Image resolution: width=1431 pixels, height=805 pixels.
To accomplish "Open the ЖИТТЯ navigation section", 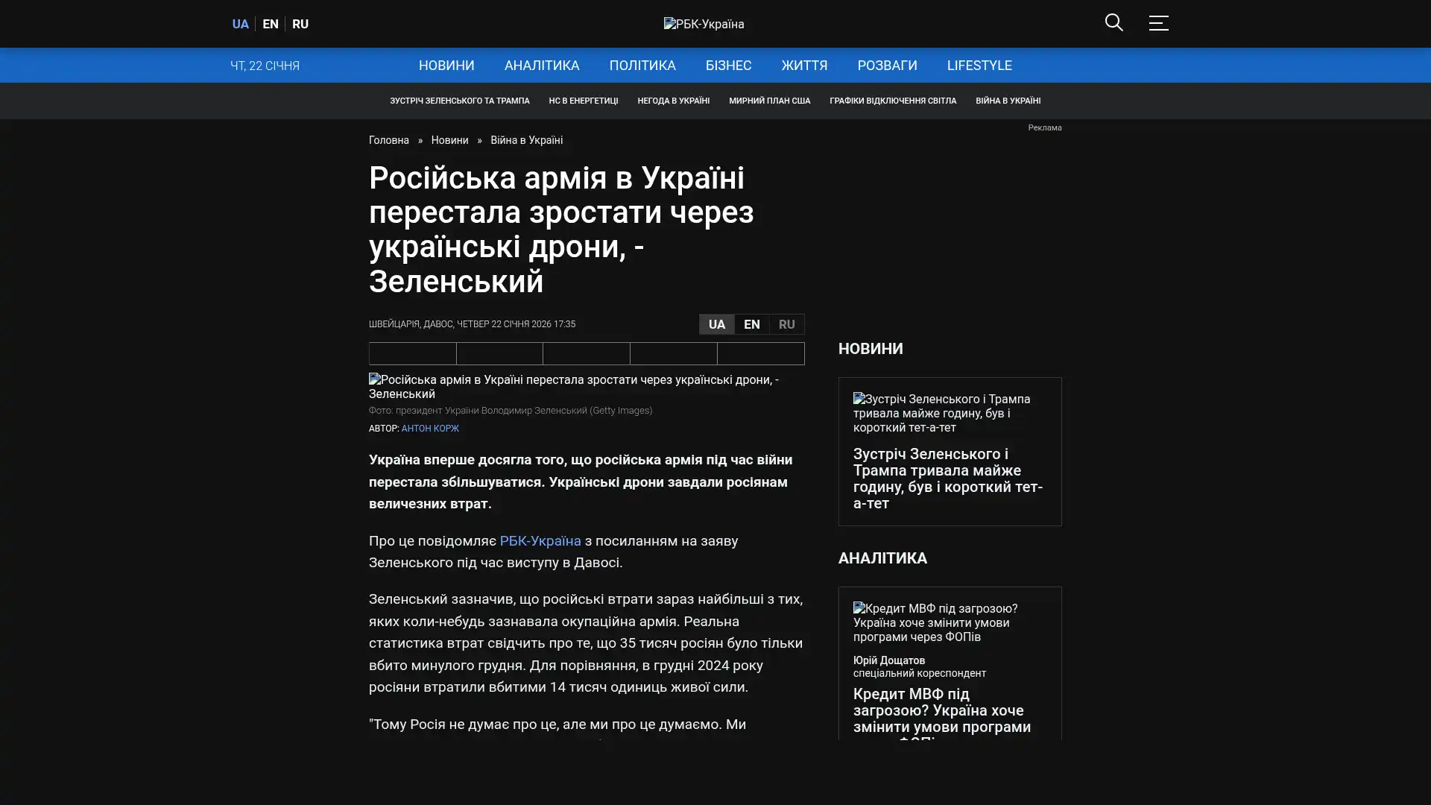I will [804, 66].
